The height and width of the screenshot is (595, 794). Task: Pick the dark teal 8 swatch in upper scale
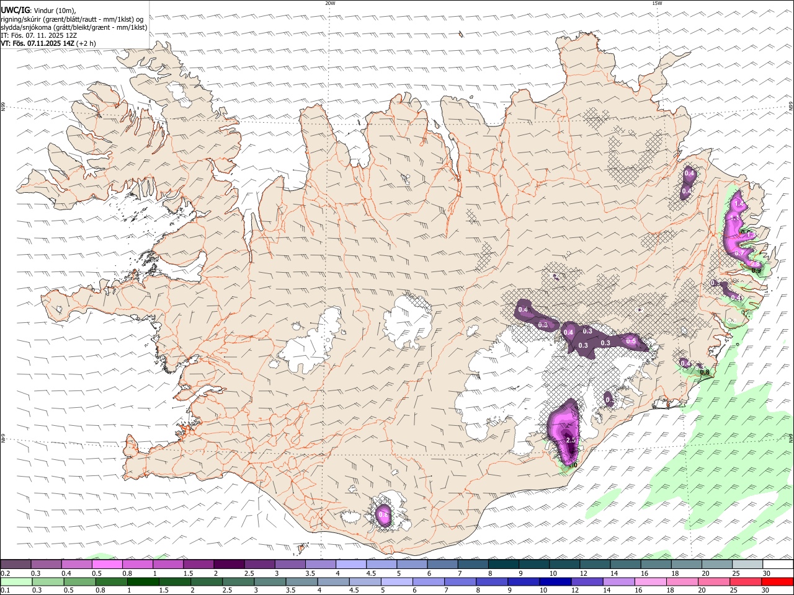pyautogui.click(x=504, y=564)
